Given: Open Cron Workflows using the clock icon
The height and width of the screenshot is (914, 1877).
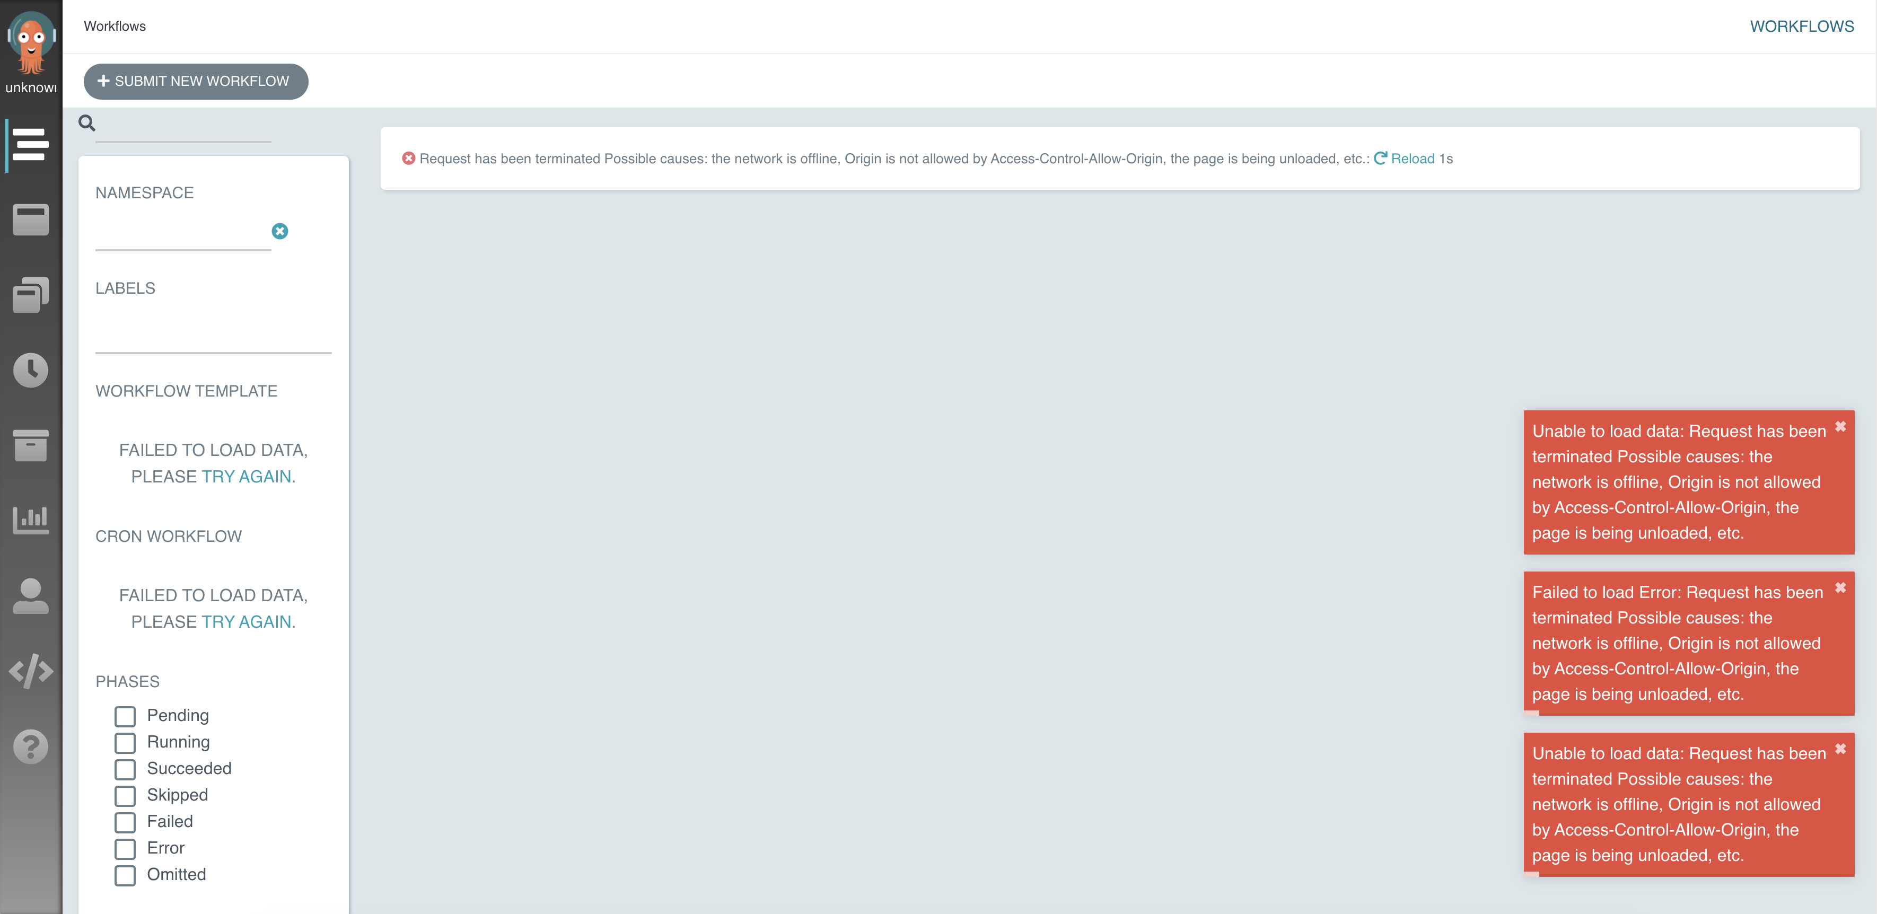Looking at the screenshot, I should (x=30, y=370).
